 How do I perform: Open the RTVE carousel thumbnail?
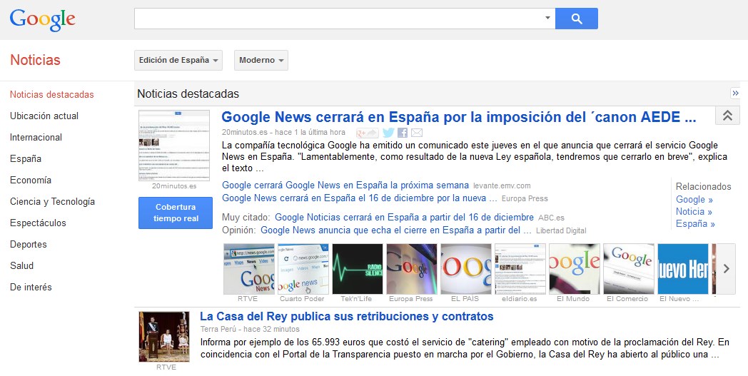click(249, 269)
